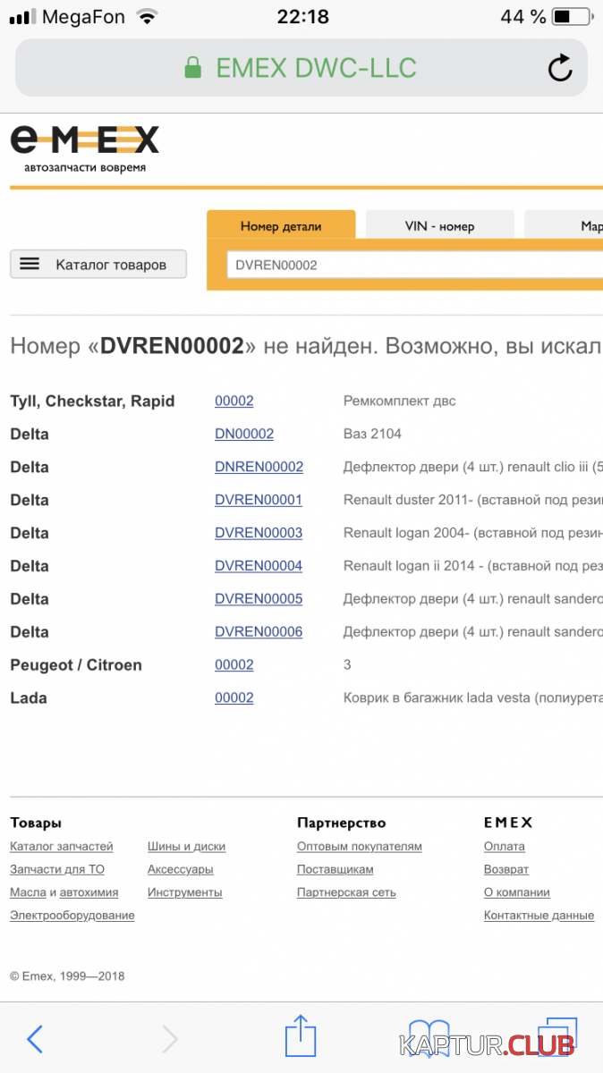The width and height of the screenshot is (603, 1073).
Task: Open Delta part DVREN00003 link
Action: [x=259, y=533]
